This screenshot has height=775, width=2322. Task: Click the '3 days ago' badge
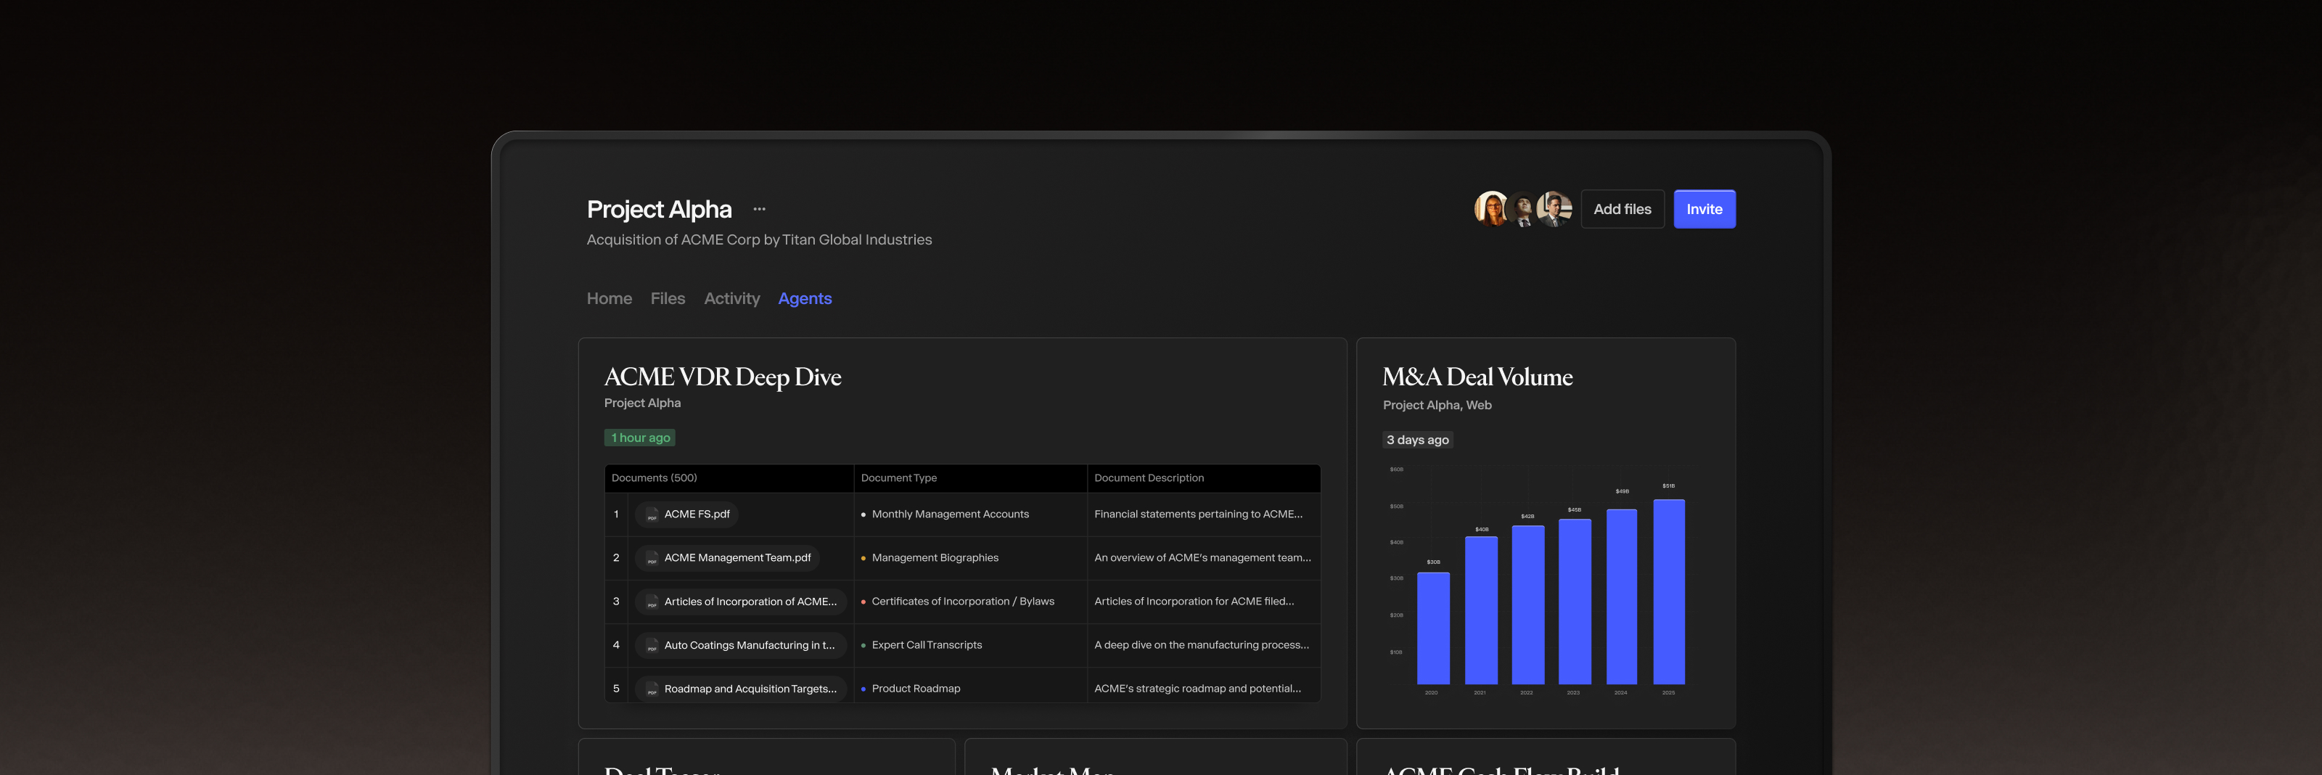[x=1418, y=440]
